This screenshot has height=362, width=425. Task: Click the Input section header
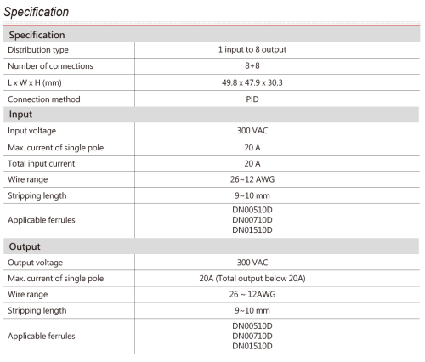212,115
